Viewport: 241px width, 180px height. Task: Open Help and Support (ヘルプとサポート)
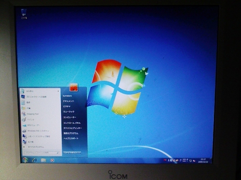click(x=71, y=138)
